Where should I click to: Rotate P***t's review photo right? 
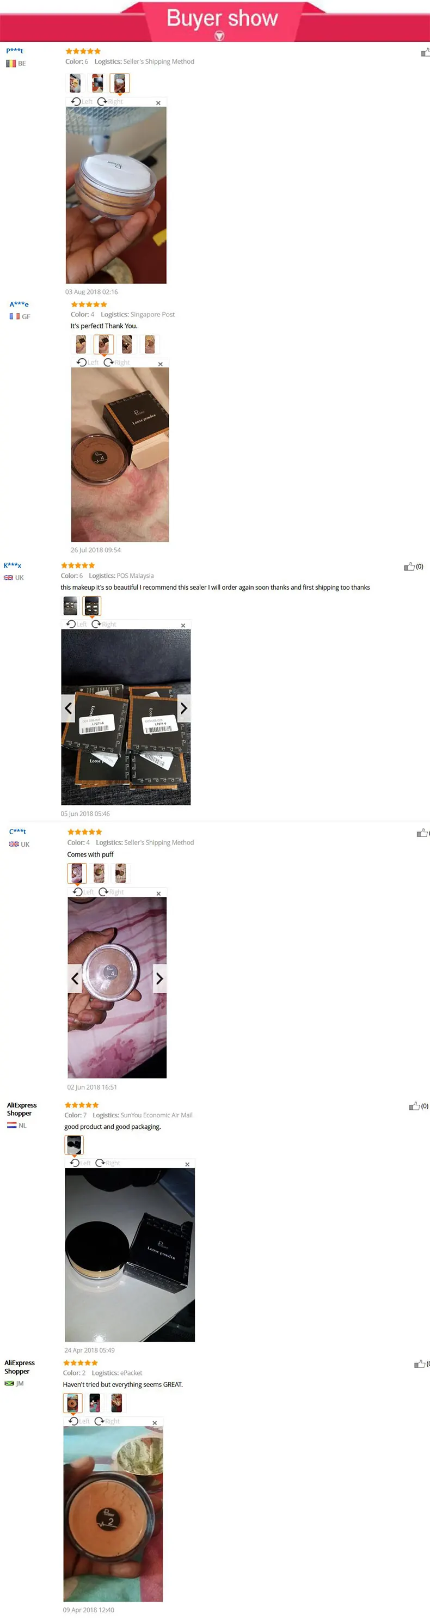point(110,101)
